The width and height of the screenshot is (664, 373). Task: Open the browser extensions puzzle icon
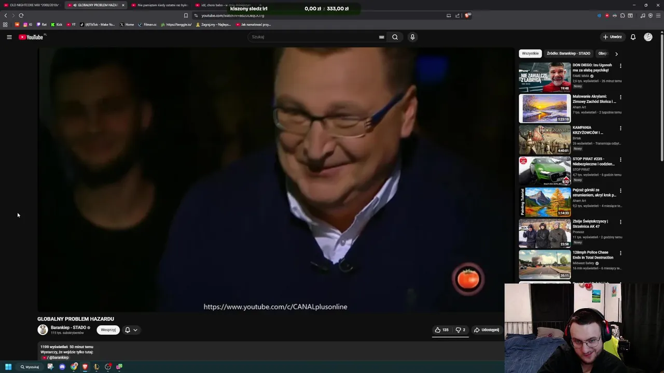(x=622, y=16)
